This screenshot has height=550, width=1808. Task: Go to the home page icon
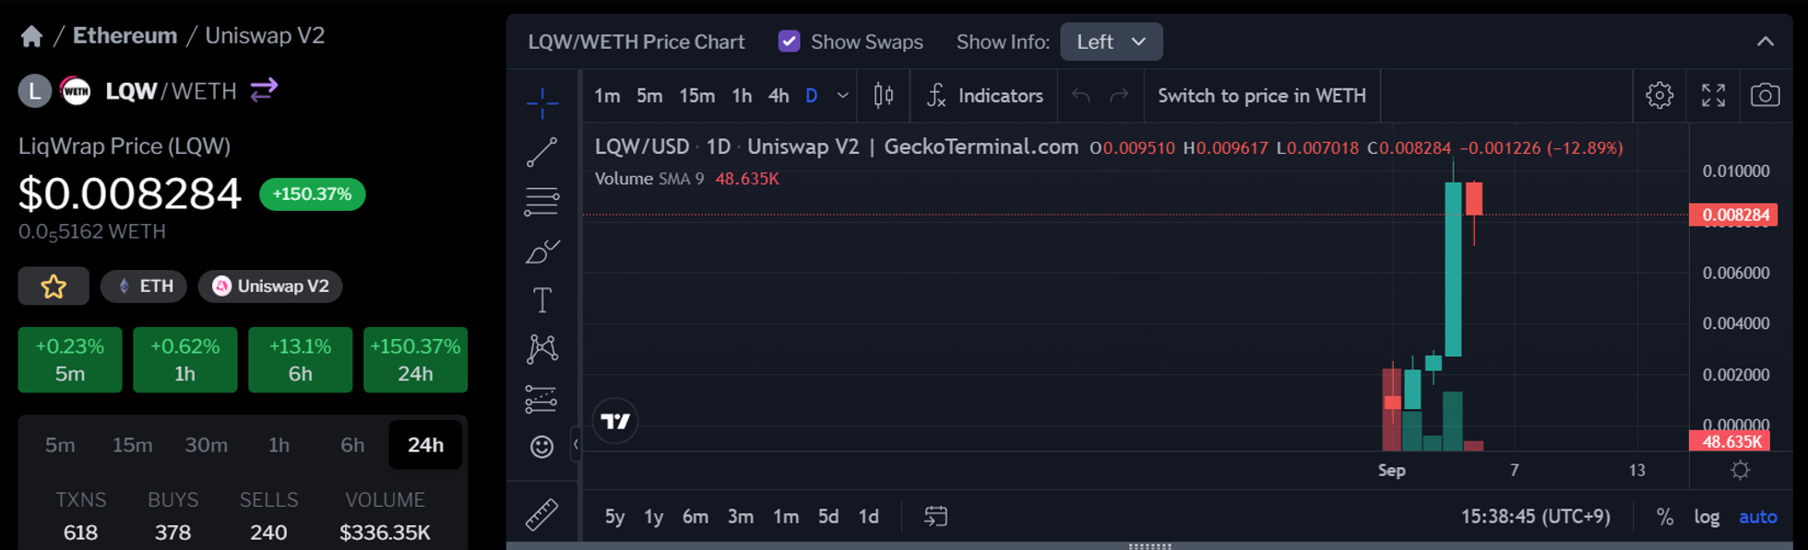31,36
